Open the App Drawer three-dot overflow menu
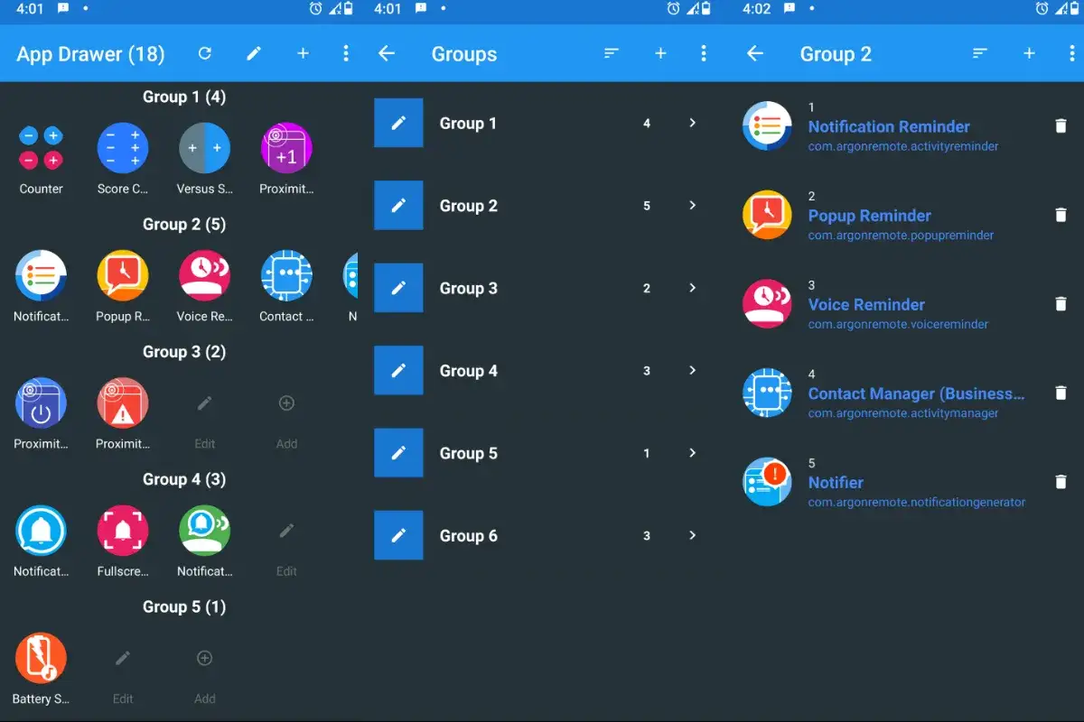Image resolution: width=1084 pixels, height=722 pixels. [x=346, y=54]
